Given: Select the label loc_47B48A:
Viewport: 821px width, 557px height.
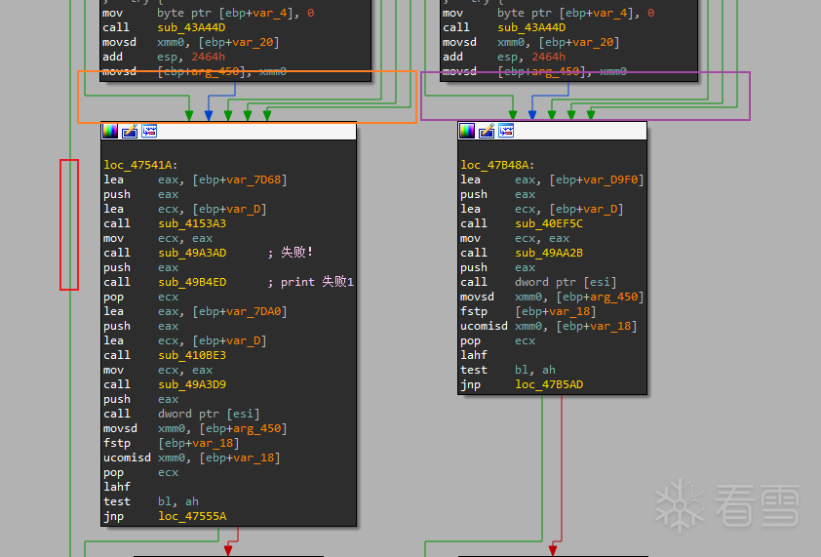Looking at the screenshot, I should [x=497, y=165].
